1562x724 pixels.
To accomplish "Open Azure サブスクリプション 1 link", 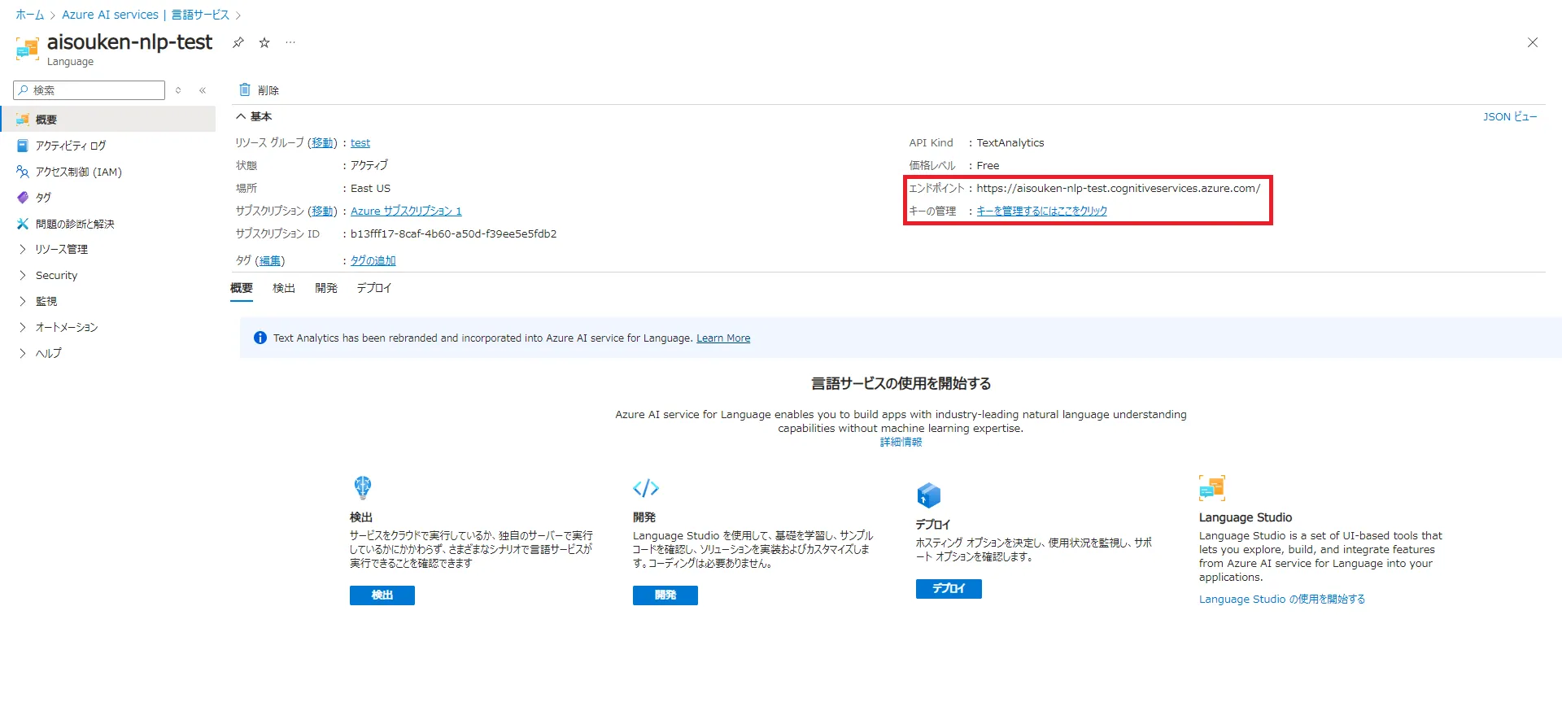I will tap(406, 211).
